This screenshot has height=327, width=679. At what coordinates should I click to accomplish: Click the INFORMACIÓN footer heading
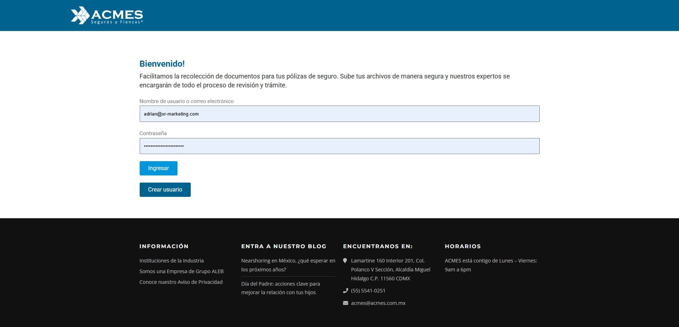164,246
